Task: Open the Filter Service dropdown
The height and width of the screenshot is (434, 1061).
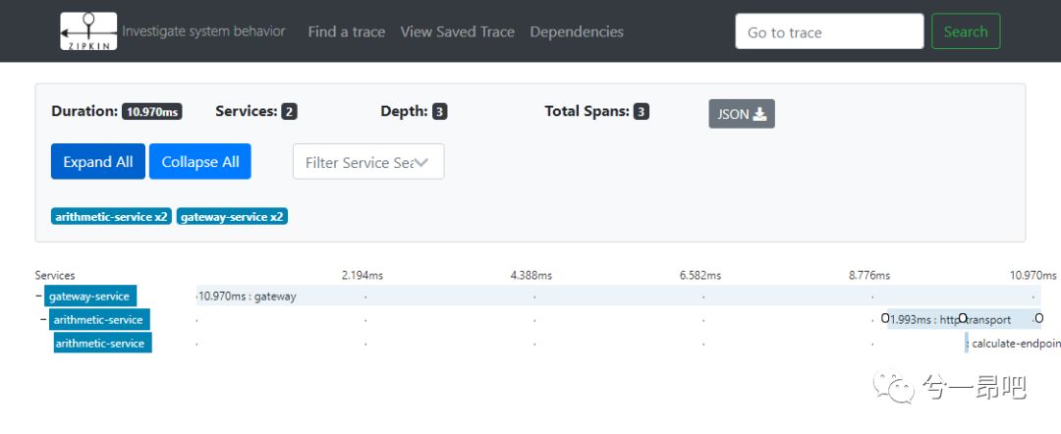Action: [x=368, y=162]
